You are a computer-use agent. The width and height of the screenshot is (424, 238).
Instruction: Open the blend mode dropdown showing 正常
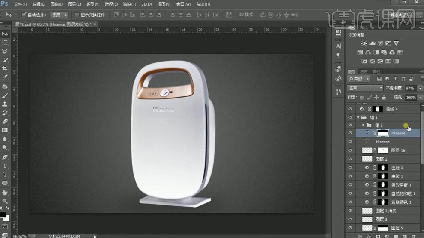click(365, 88)
